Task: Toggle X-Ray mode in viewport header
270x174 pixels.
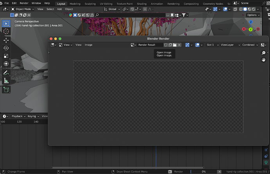Action: (235, 9)
